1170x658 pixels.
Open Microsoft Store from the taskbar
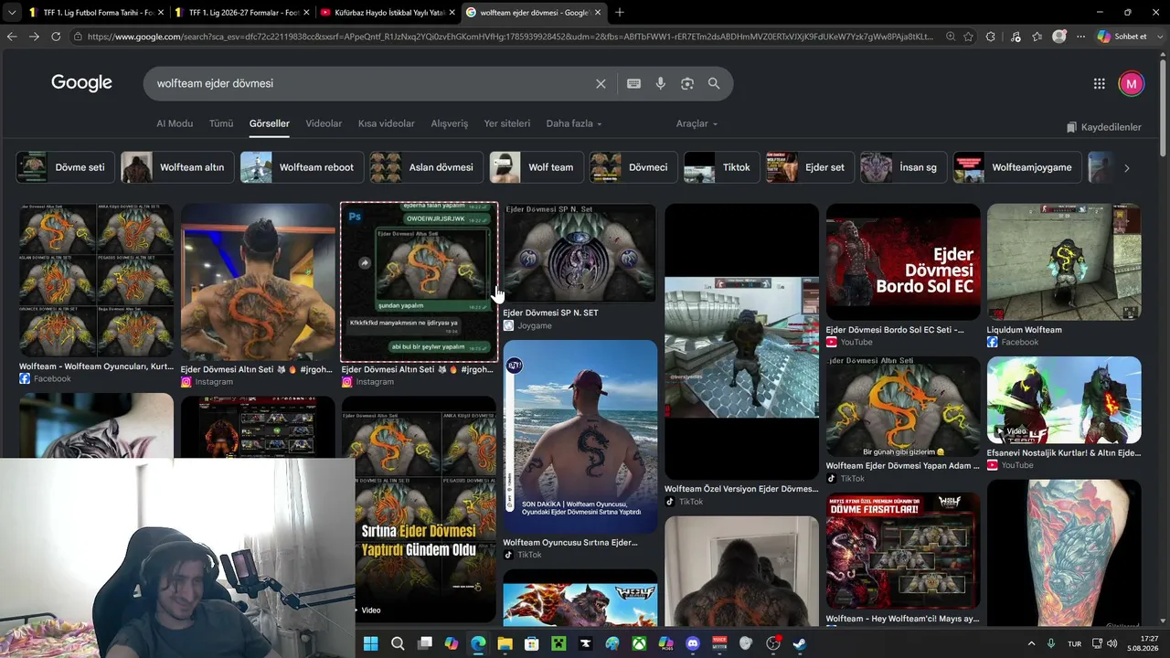531,643
